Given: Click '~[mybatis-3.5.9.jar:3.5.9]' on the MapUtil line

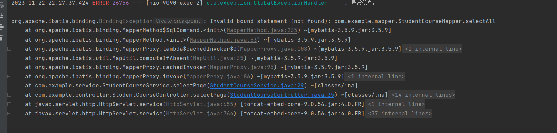Looking at the screenshot, I should pyautogui.click(x=294, y=58).
